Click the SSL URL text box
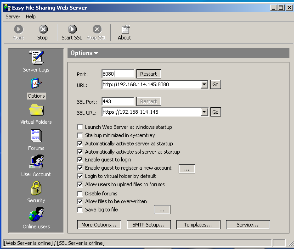The width and height of the screenshot is (294, 249). coord(151,112)
